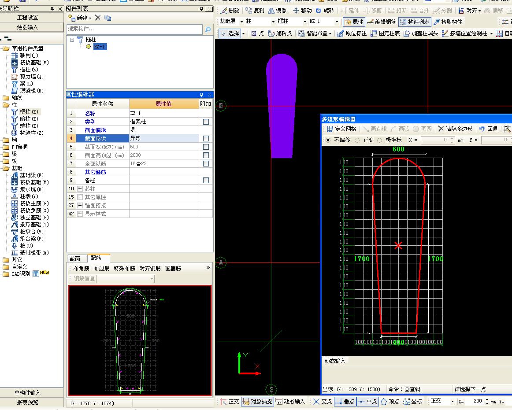Click 调整柱端头 (adjust column end) tool
This screenshot has width=512, height=410.
click(x=421, y=33)
